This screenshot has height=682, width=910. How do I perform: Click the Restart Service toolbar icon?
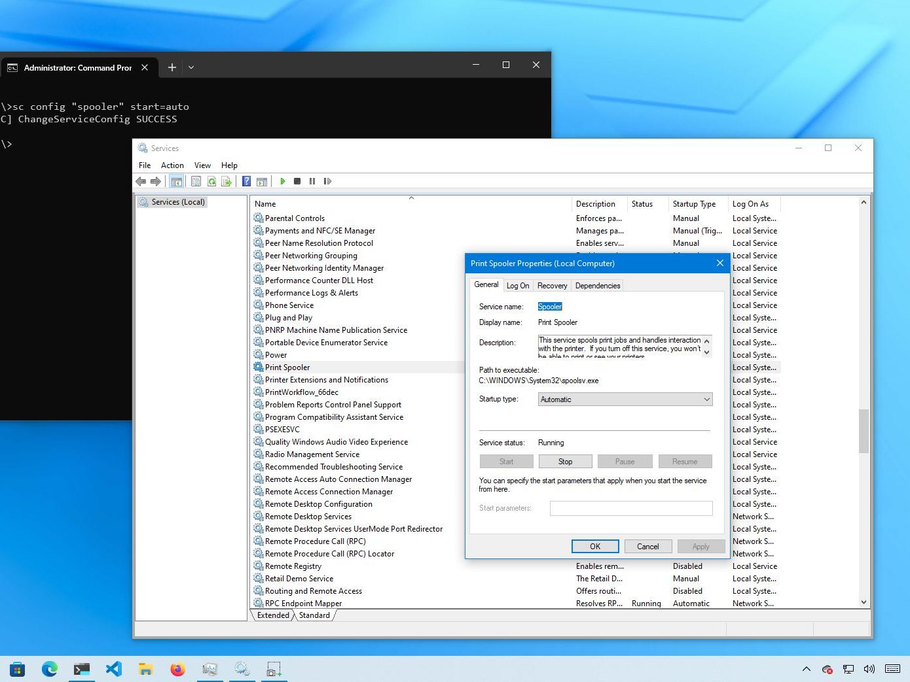click(327, 181)
